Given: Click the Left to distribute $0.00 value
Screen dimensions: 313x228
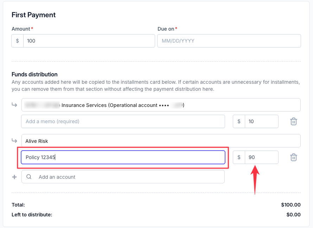Looking at the screenshot, I should [x=293, y=215].
